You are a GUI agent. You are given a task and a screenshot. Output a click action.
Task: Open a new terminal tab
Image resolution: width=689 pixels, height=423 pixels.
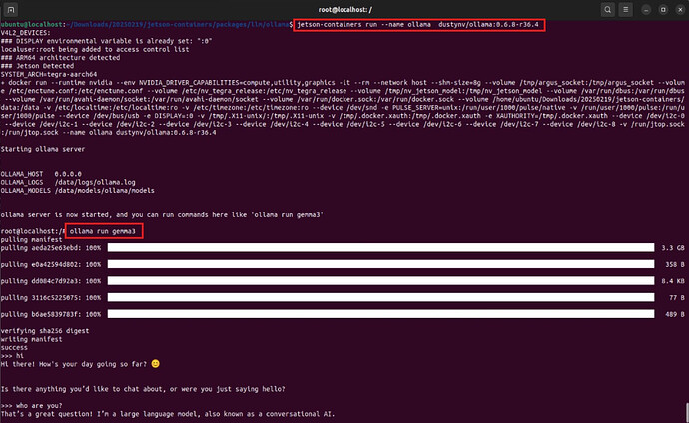pos(11,9)
